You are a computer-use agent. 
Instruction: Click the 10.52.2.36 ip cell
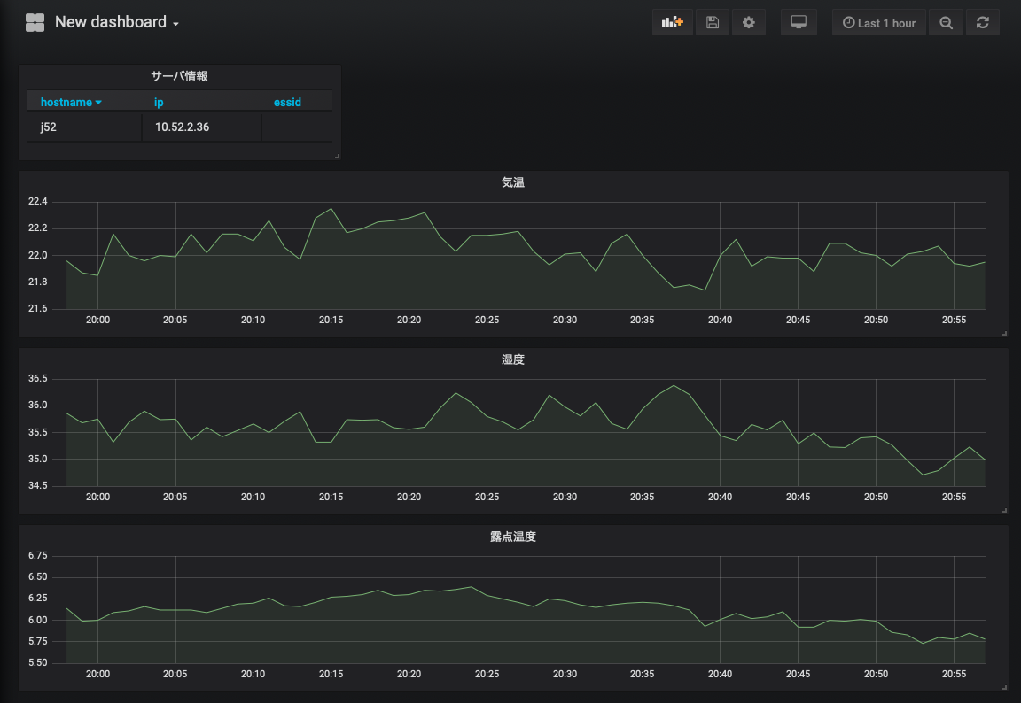click(x=183, y=127)
